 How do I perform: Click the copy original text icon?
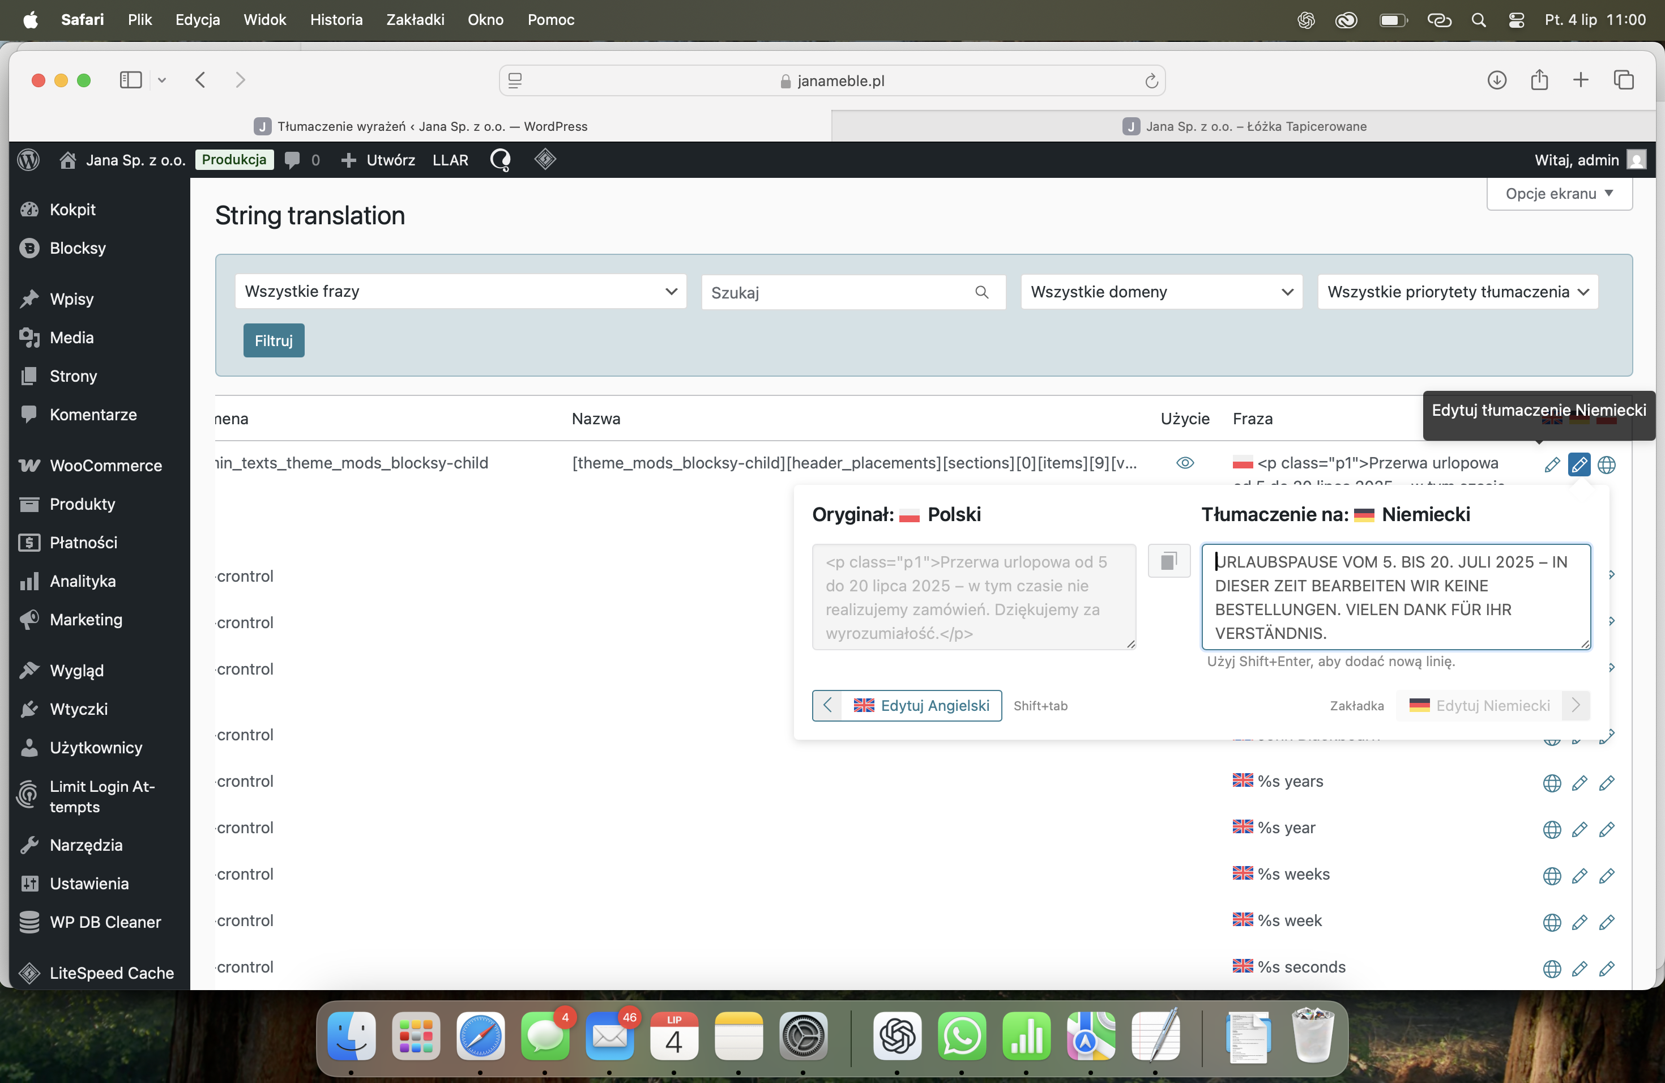point(1168,561)
